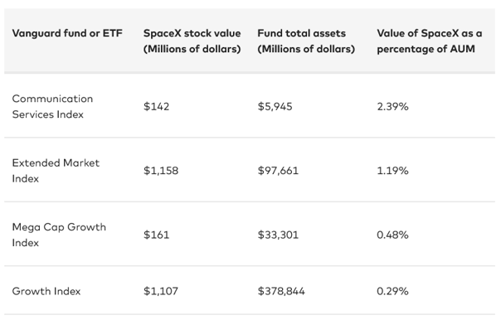Click the $142 SpaceX stock value cell
The image size is (501, 320).
[x=156, y=106]
